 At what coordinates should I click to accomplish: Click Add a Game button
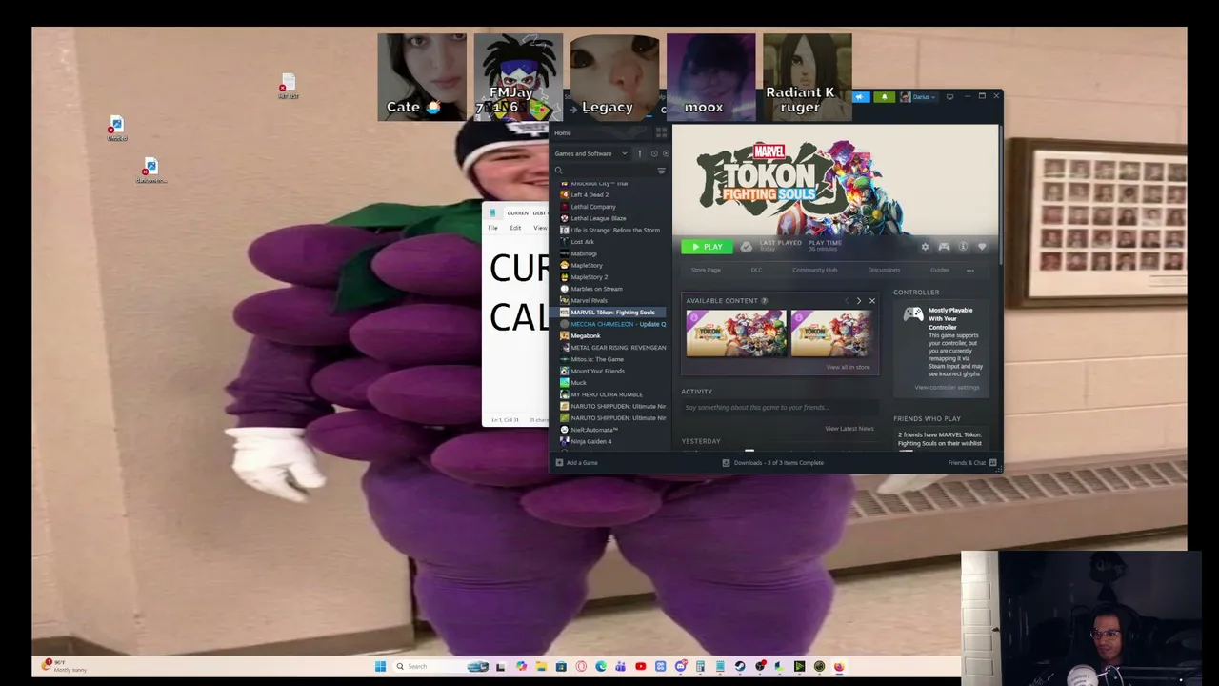point(576,463)
